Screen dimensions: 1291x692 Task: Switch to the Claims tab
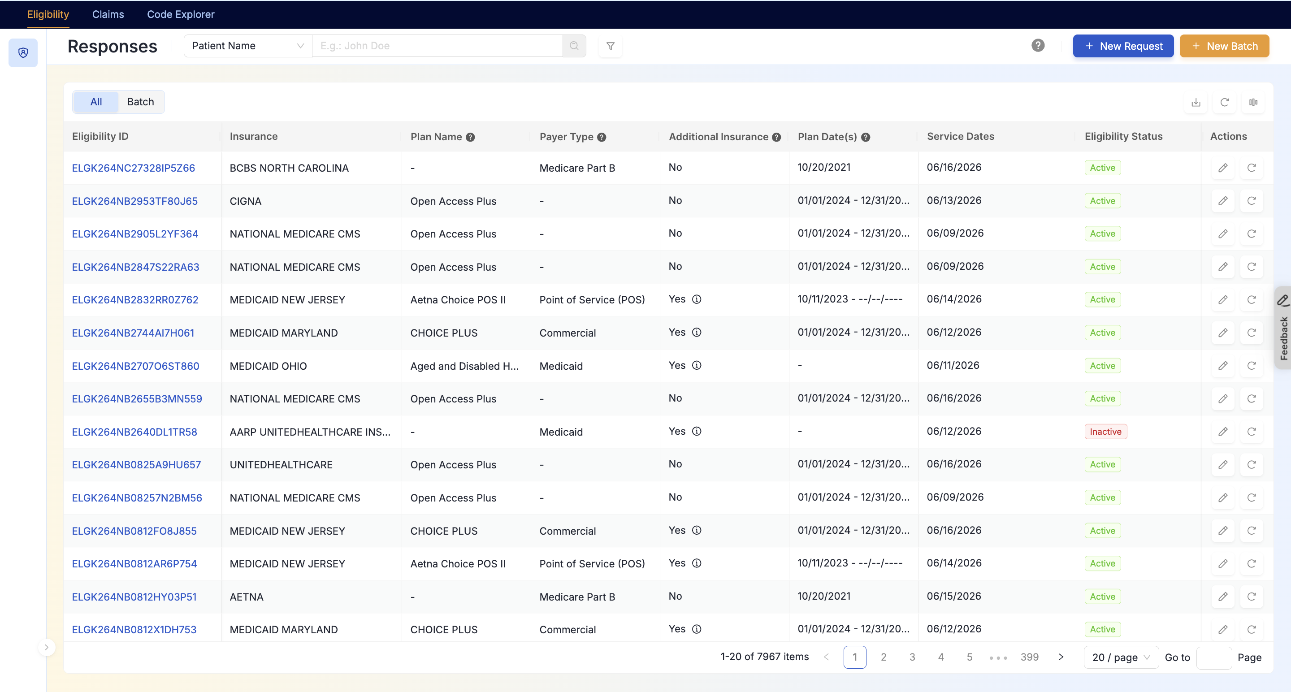[x=108, y=14]
